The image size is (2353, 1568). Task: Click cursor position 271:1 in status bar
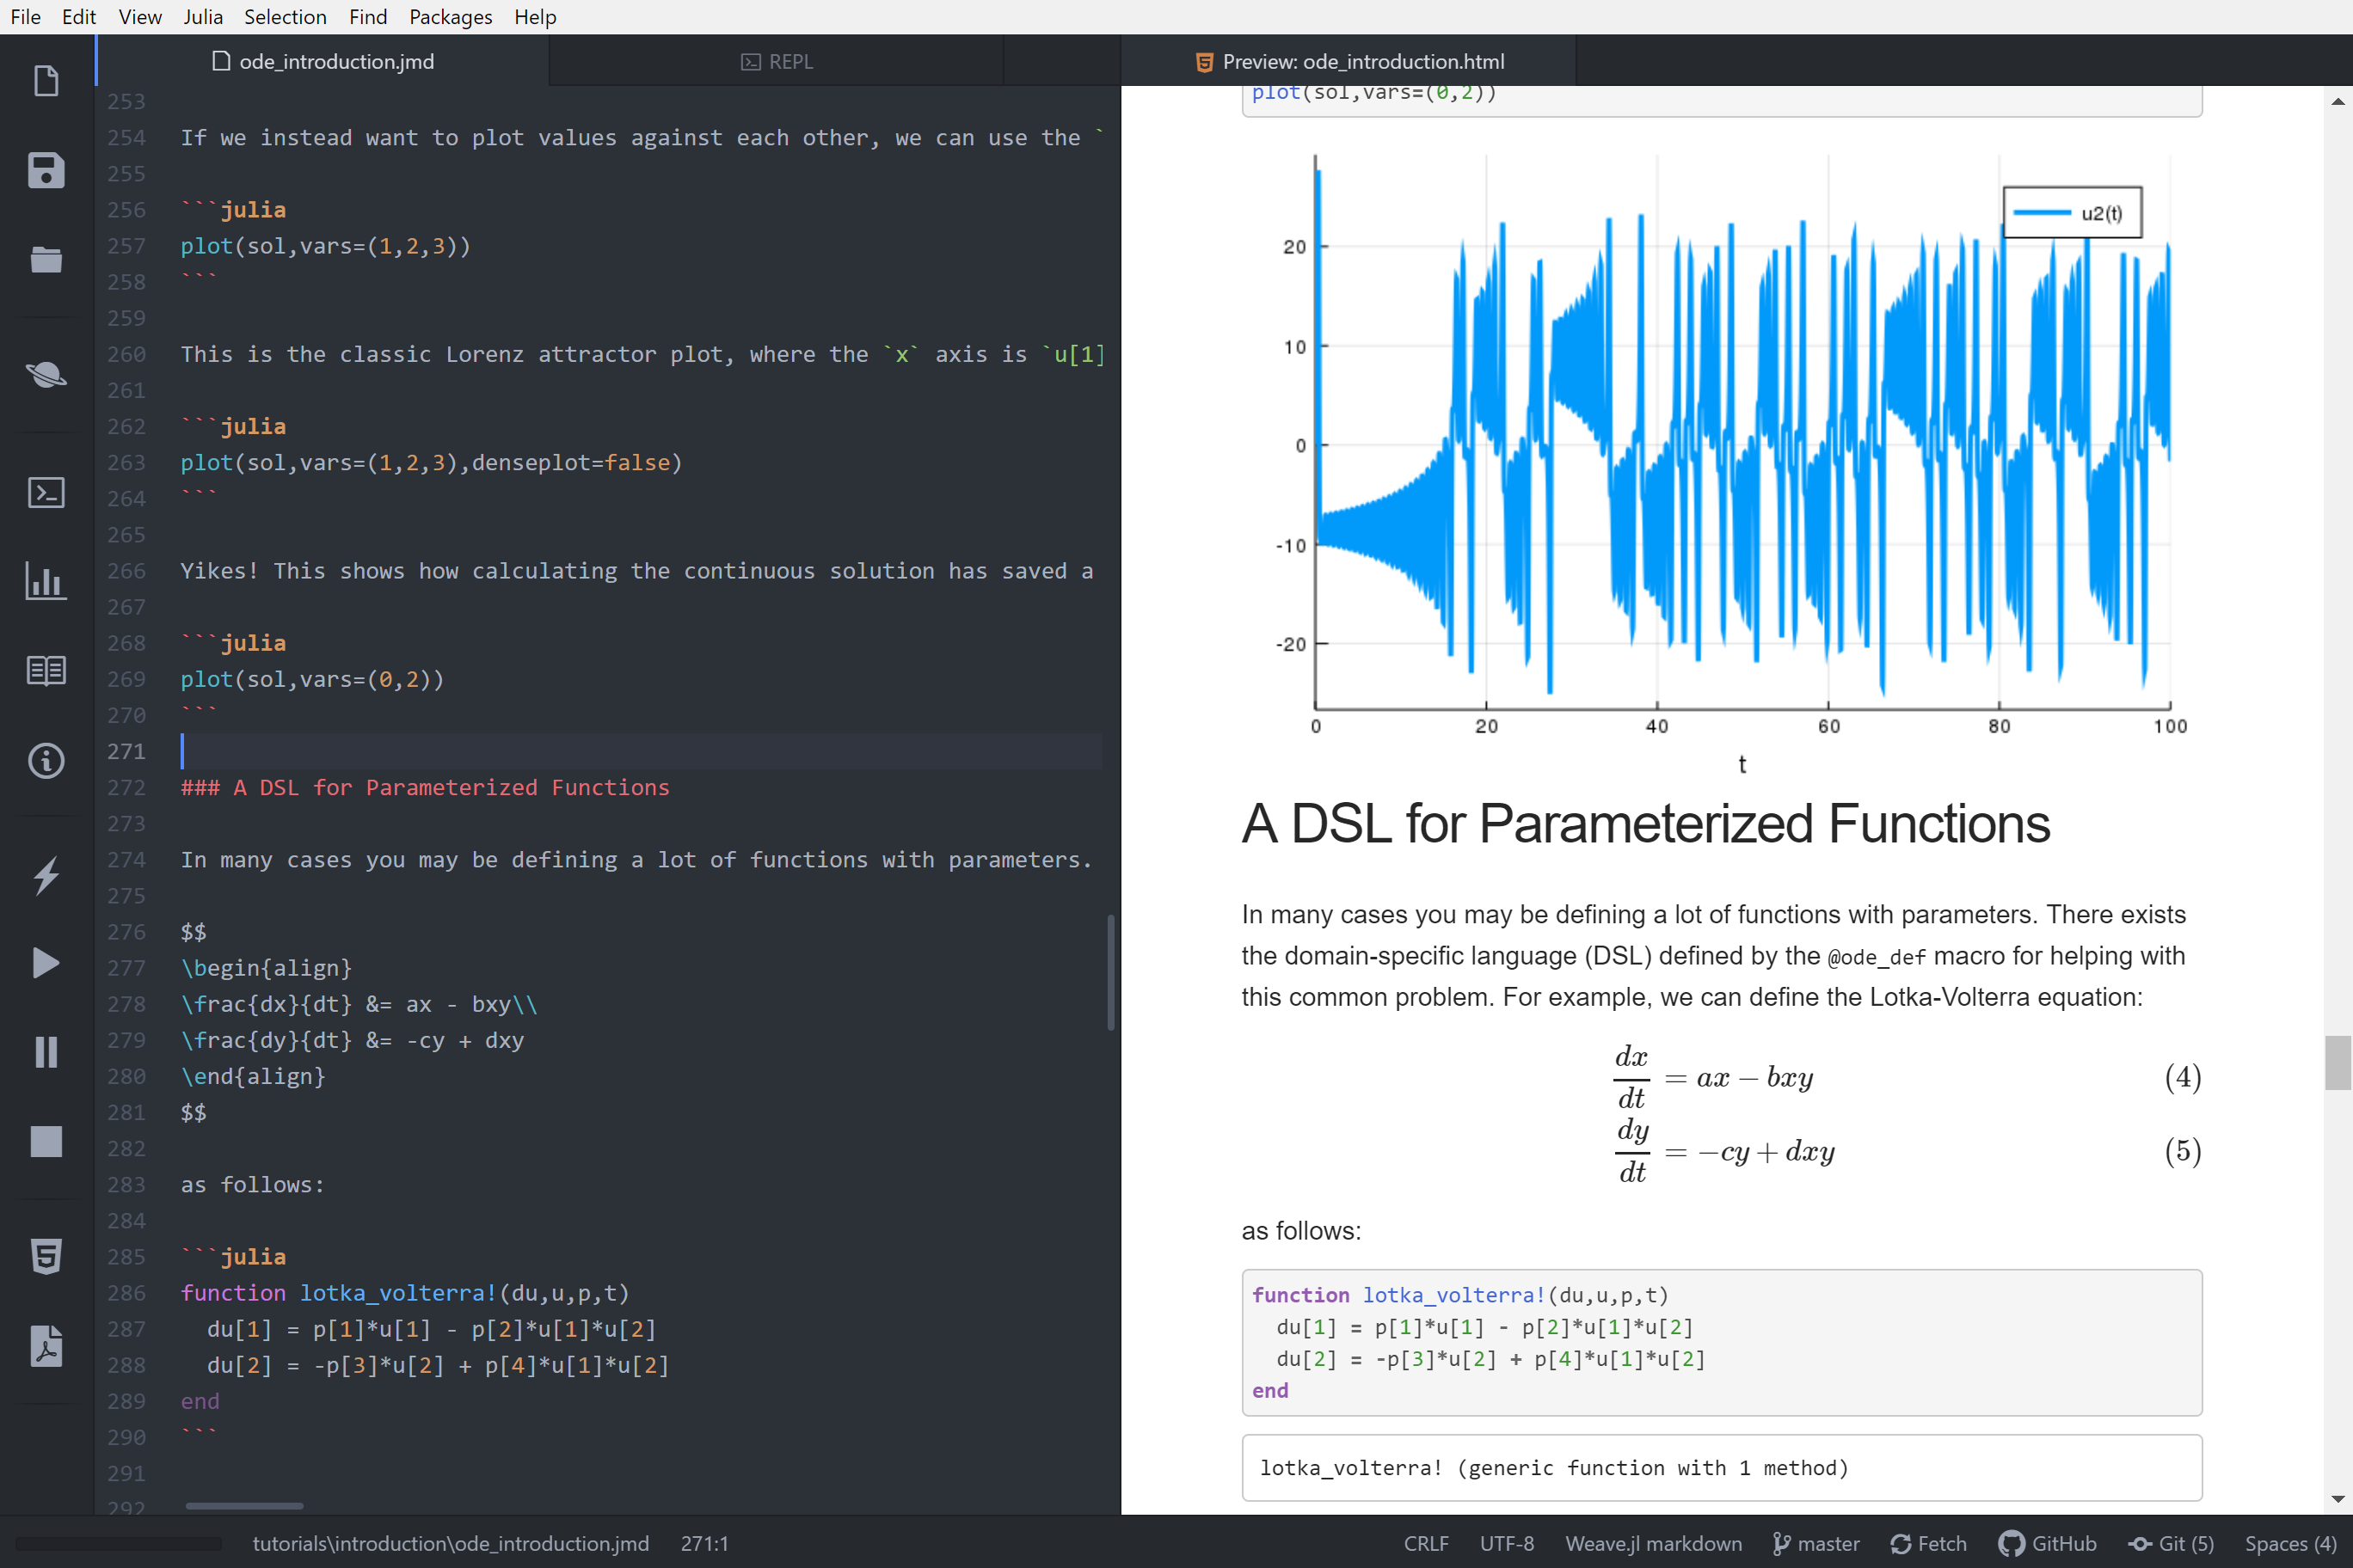click(704, 1543)
